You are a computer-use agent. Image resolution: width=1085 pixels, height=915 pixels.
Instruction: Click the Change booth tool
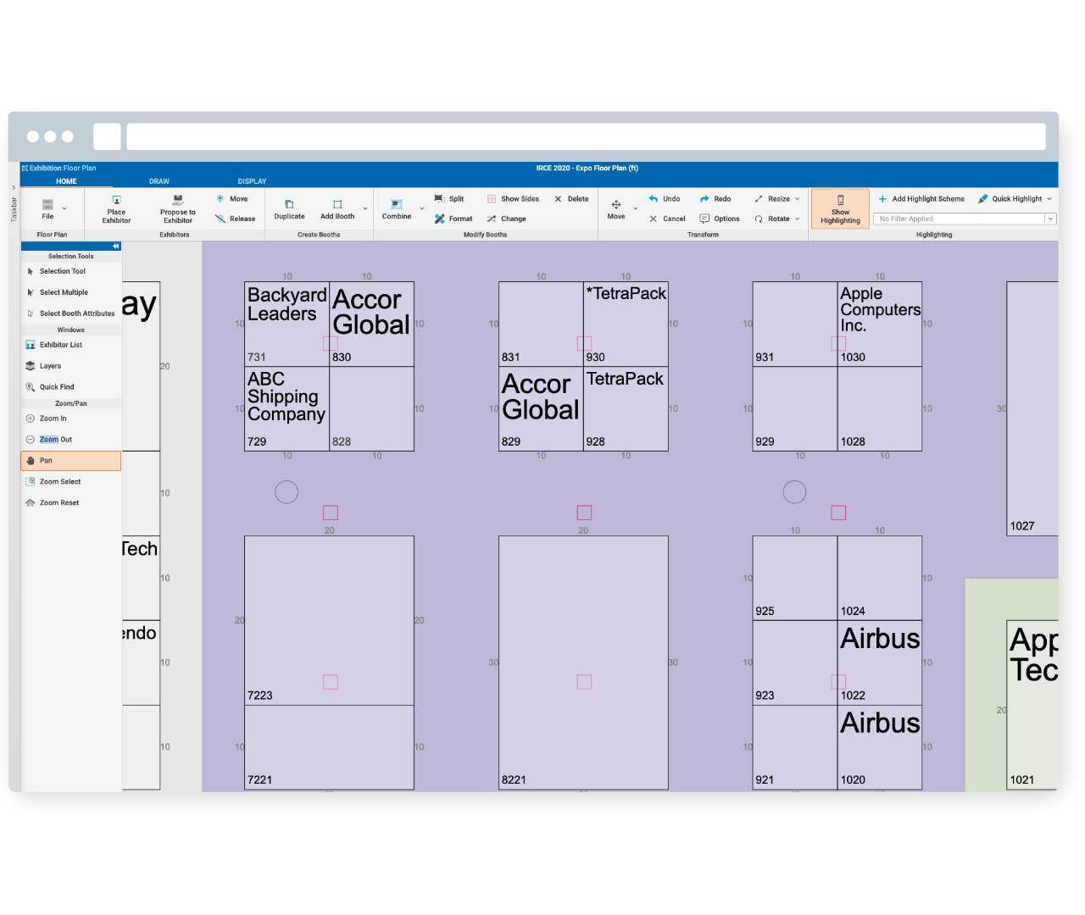pos(506,219)
